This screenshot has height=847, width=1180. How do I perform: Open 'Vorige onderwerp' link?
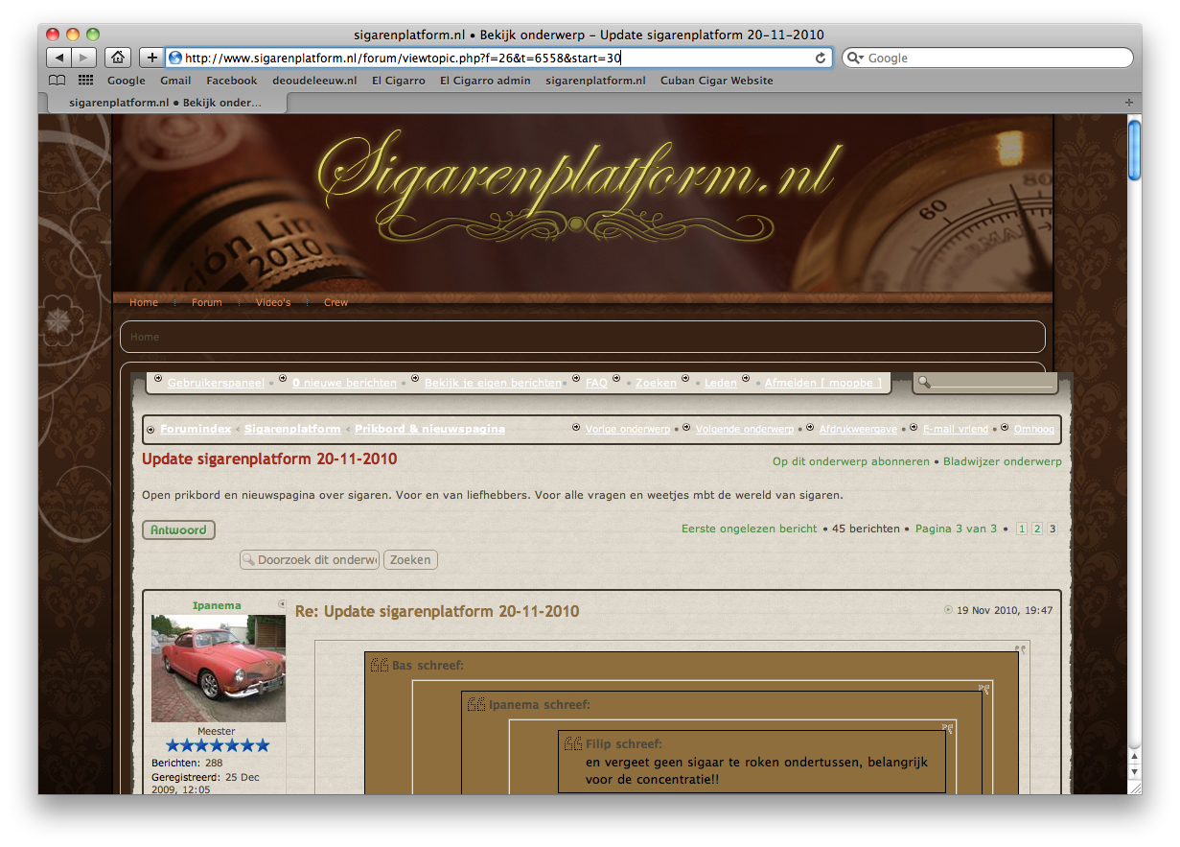(628, 429)
